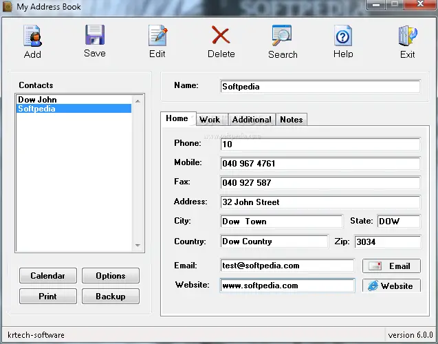
Task: Open the Additional tab
Action: tap(252, 120)
